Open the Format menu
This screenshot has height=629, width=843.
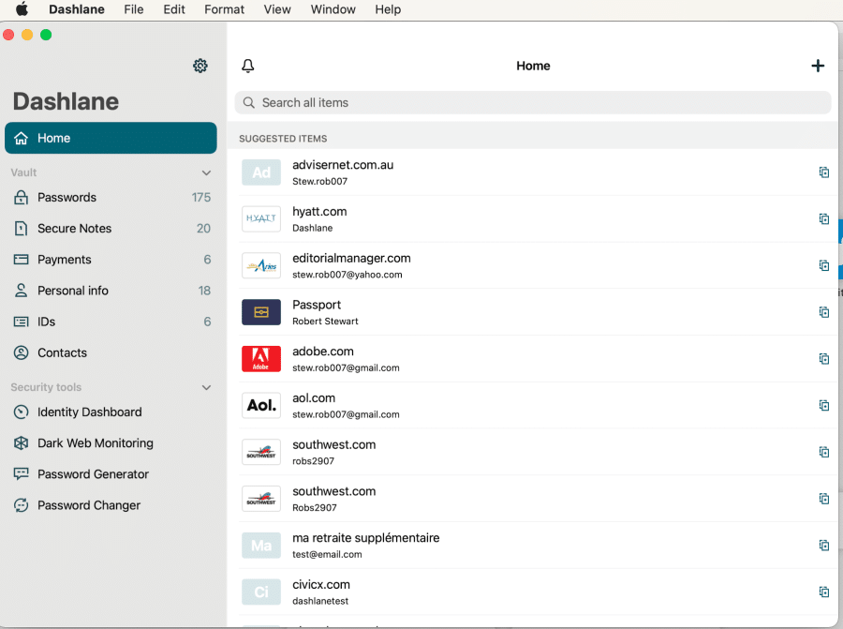coord(224,9)
